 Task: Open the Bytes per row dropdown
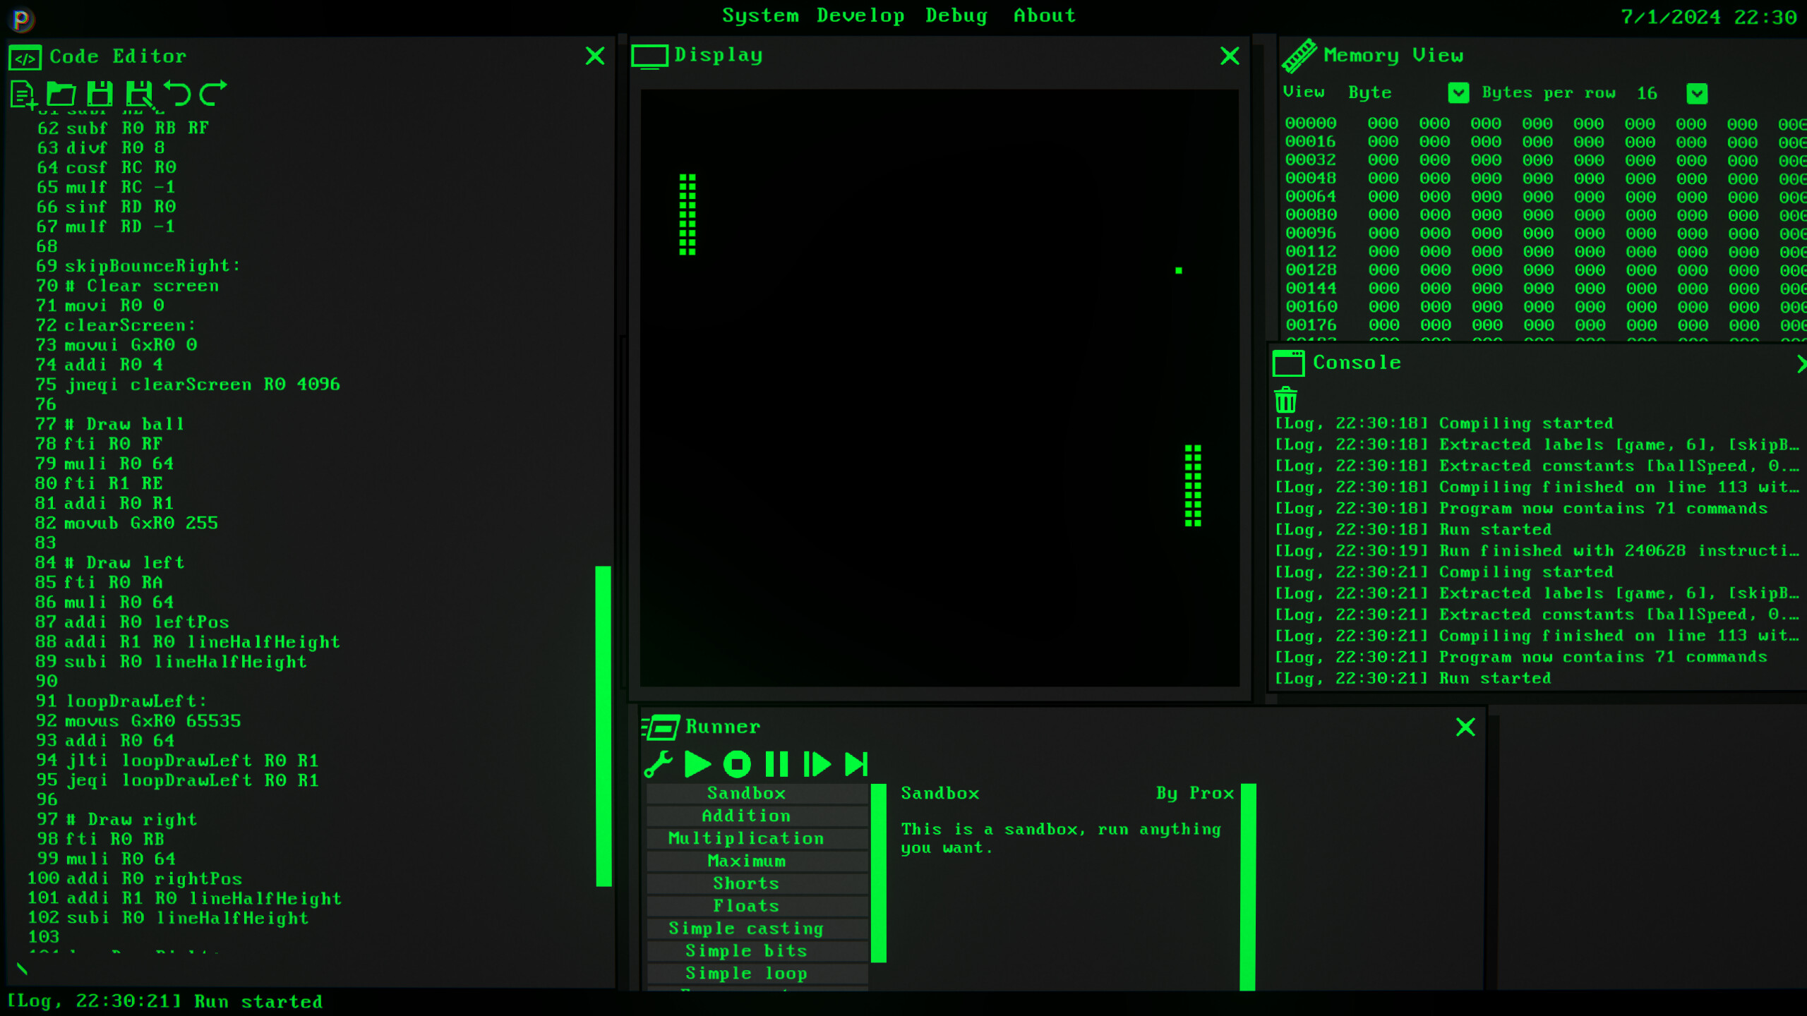[1697, 92]
